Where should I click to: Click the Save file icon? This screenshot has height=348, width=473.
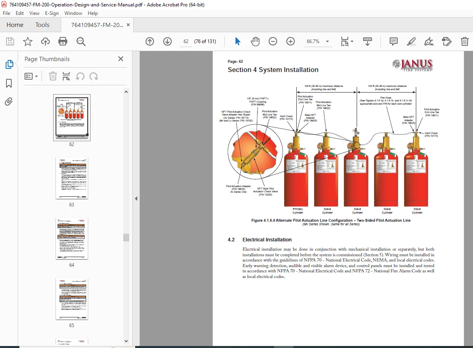pyautogui.click(x=10, y=41)
